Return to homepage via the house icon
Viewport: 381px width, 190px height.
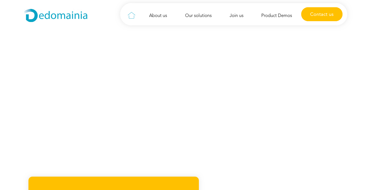click(x=131, y=15)
